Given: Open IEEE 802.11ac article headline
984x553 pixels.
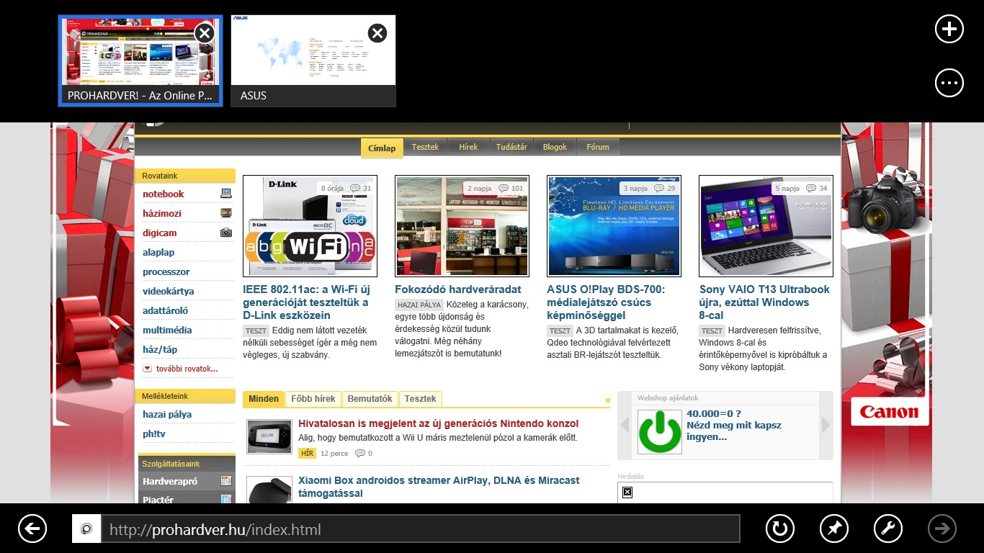Looking at the screenshot, I should click(x=307, y=302).
